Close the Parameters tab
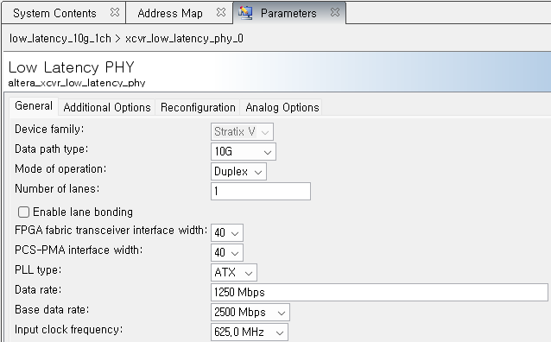This screenshot has width=551, height=342. pos(335,12)
